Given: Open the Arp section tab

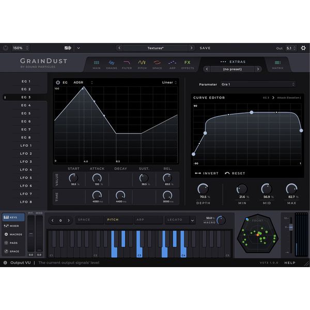Looking at the screenshot, I should [173, 65].
